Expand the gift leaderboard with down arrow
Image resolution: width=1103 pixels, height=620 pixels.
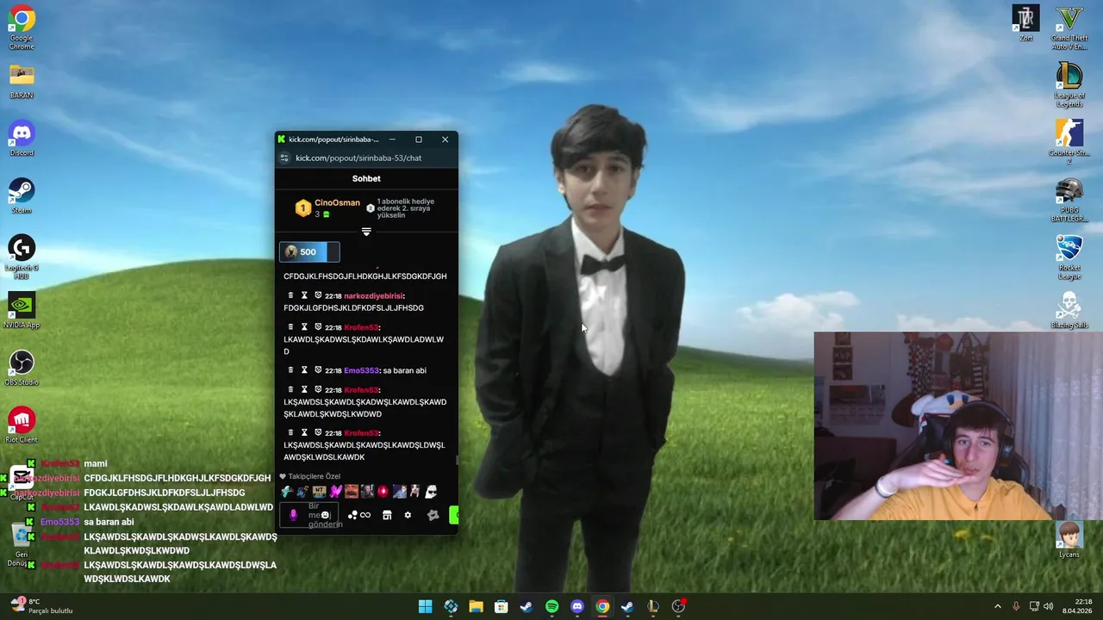[366, 232]
